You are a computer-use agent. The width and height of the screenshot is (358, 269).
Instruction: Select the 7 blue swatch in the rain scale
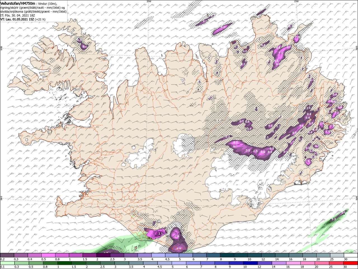pyautogui.click(x=208, y=263)
